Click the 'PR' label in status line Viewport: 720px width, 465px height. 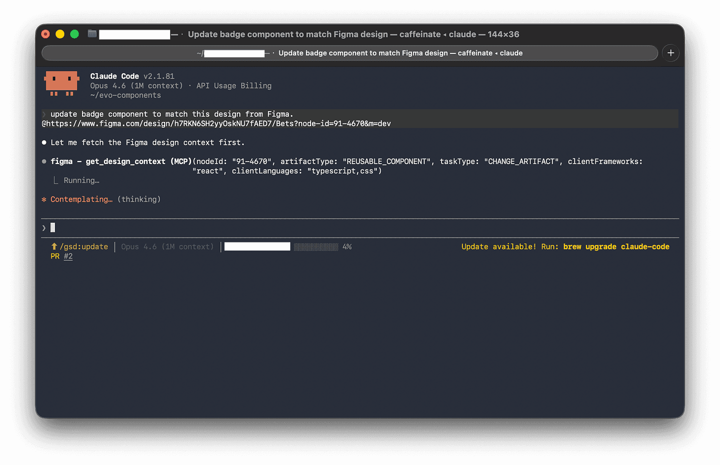pyautogui.click(x=55, y=256)
